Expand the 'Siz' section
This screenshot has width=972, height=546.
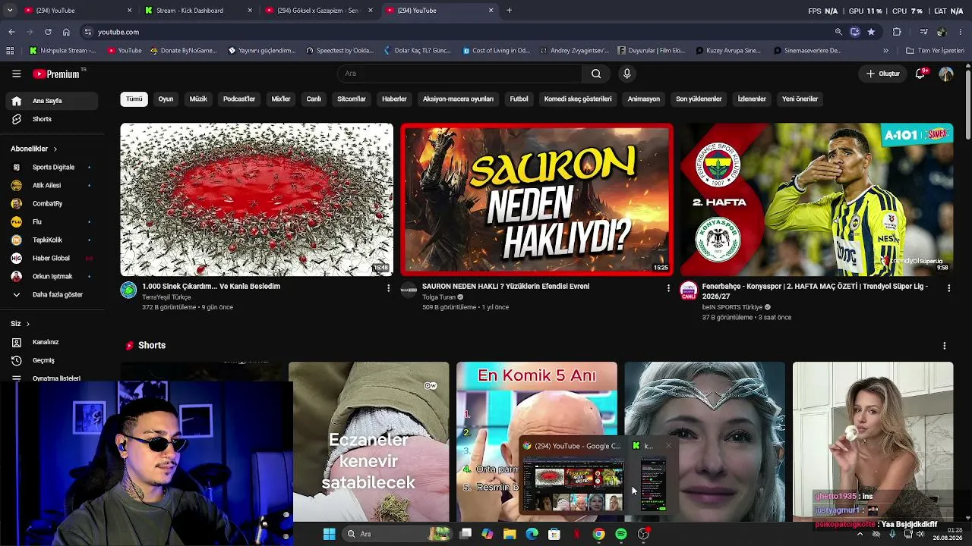click(x=21, y=324)
